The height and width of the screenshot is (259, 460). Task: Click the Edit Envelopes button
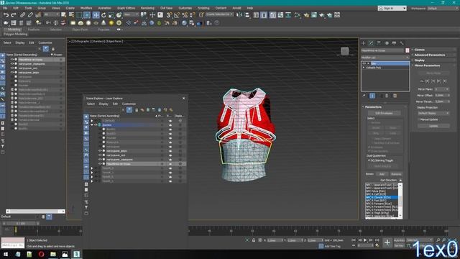coord(384,113)
